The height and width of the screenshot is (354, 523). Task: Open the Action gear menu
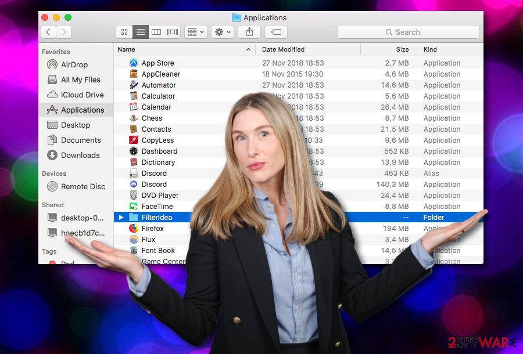[x=223, y=32]
